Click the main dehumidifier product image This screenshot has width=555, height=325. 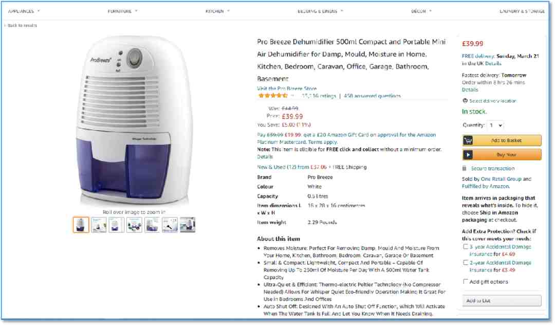[134, 120]
